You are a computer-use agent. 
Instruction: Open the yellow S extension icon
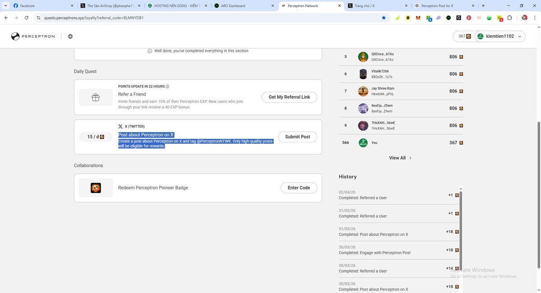point(408,18)
